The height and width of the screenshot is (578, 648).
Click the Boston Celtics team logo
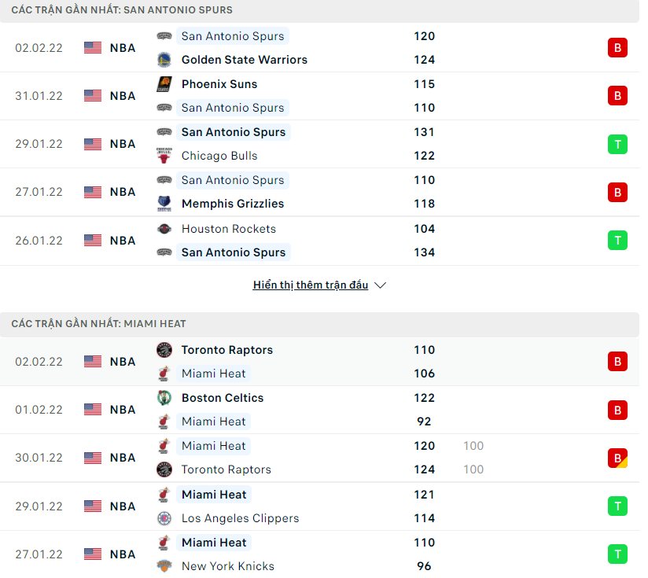click(x=164, y=398)
